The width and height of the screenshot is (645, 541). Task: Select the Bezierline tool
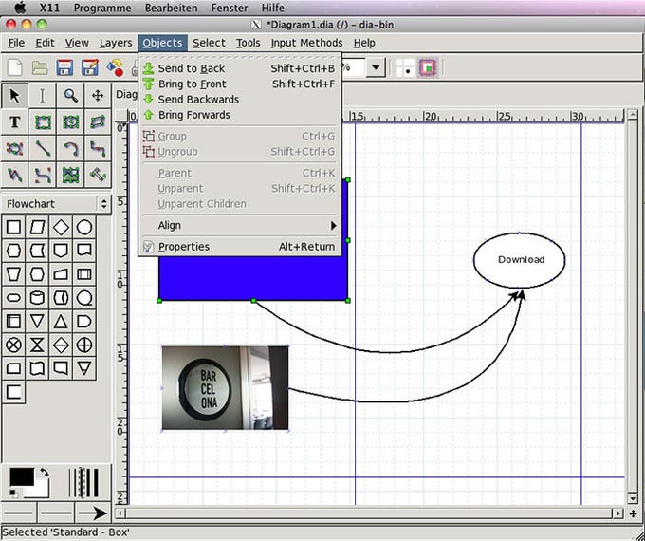pos(43,175)
